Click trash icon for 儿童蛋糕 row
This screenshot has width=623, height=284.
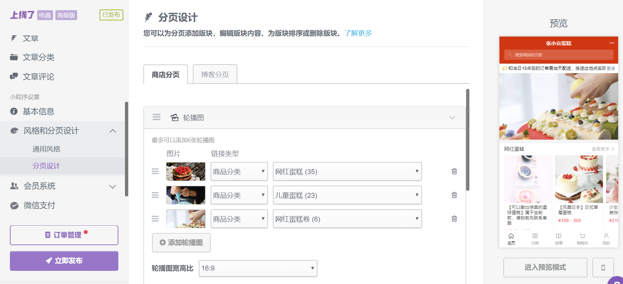click(x=454, y=195)
